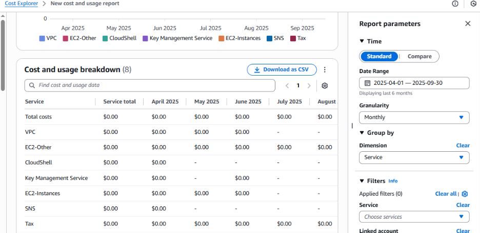Collapse the Group by section
The image size is (480, 233).
pos(362,133)
